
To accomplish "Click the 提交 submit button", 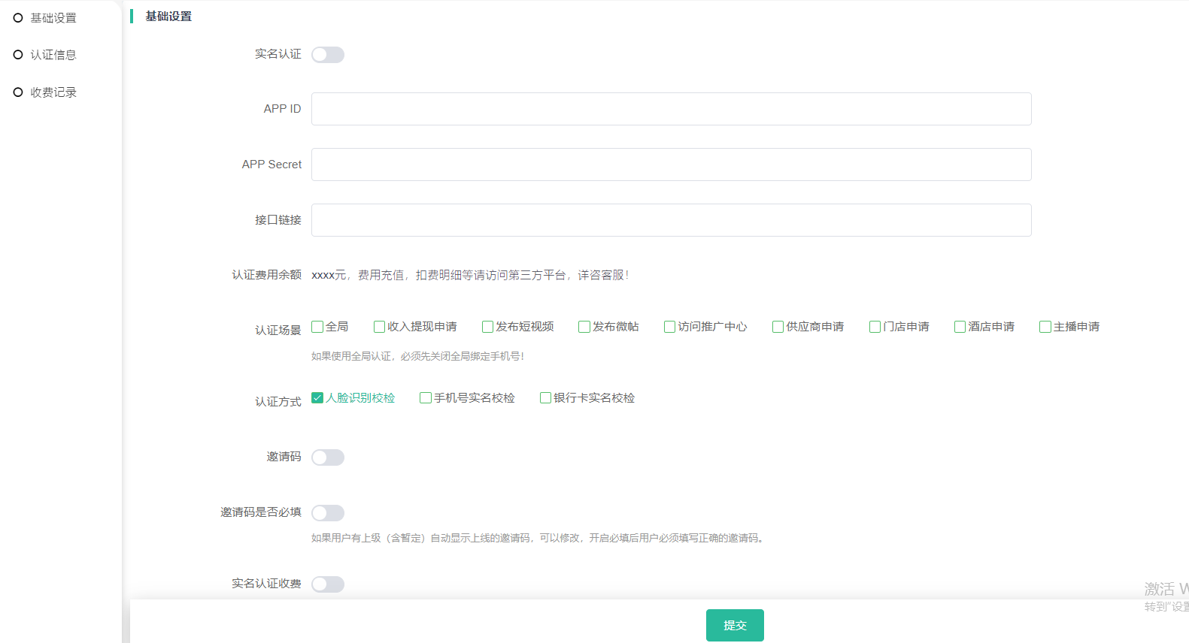I will [x=735, y=625].
